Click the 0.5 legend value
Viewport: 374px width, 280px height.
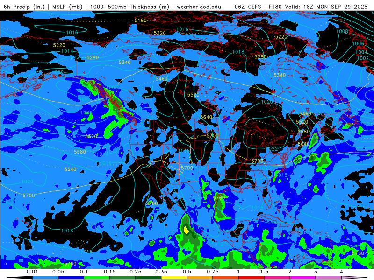(187, 272)
